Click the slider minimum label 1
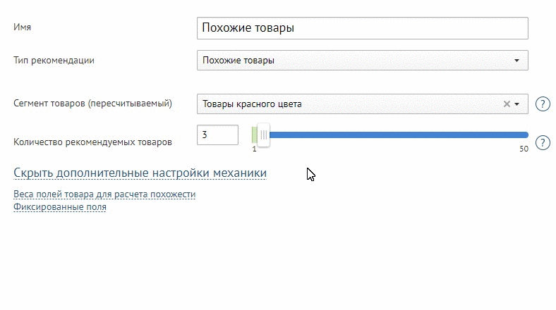The image size is (556, 310). pyautogui.click(x=254, y=149)
